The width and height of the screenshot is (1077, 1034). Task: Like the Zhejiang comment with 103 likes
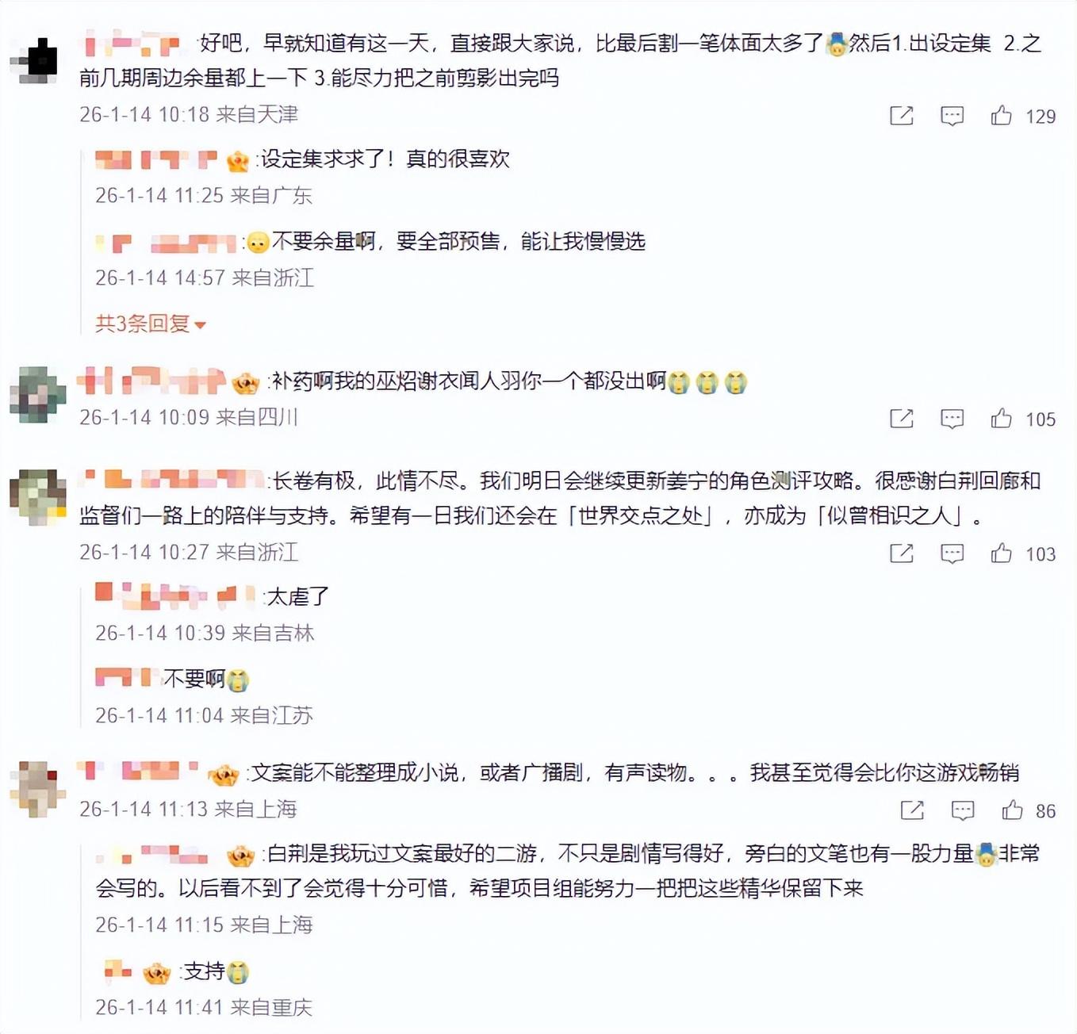point(1002,553)
